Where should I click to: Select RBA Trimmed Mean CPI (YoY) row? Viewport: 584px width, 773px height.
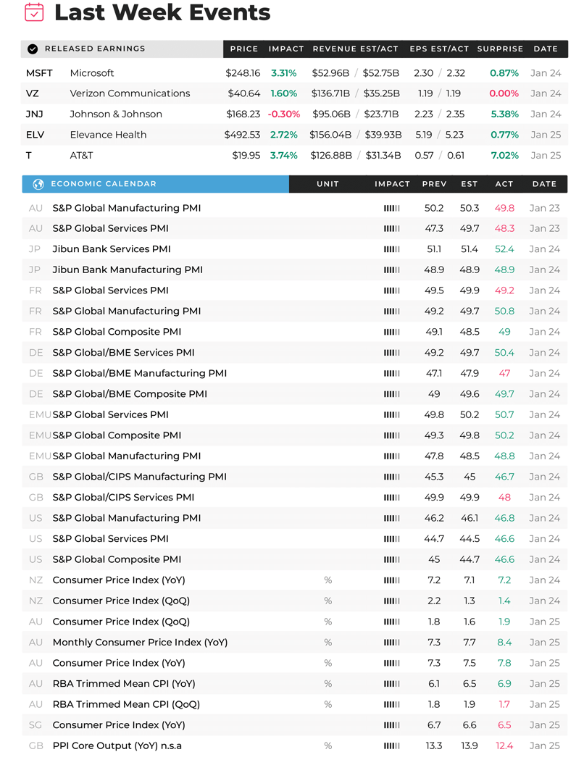click(294, 684)
